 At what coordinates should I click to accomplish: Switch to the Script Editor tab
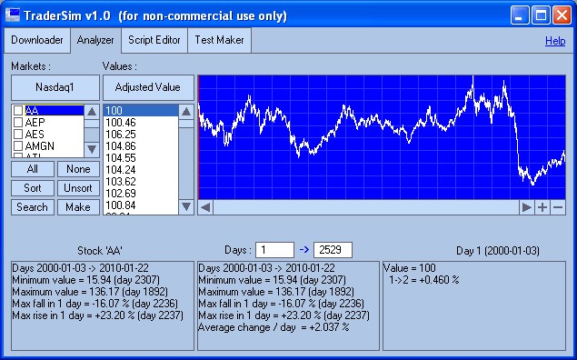154,40
